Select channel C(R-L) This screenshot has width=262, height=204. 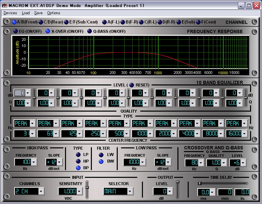pyautogui.click(x=141, y=22)
